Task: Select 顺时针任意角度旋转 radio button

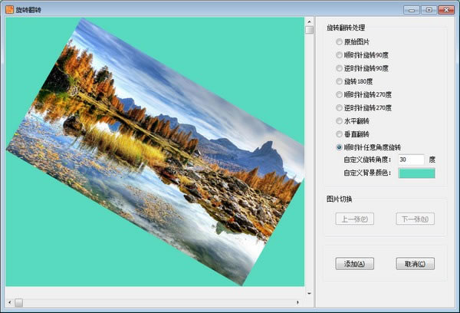Action: 340,147
